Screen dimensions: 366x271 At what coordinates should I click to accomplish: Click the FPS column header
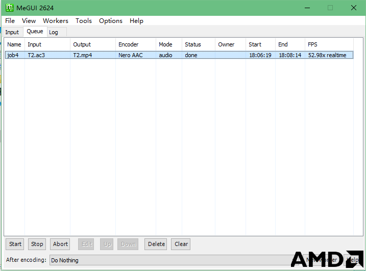pyautogui.click(x=329, y=44)
